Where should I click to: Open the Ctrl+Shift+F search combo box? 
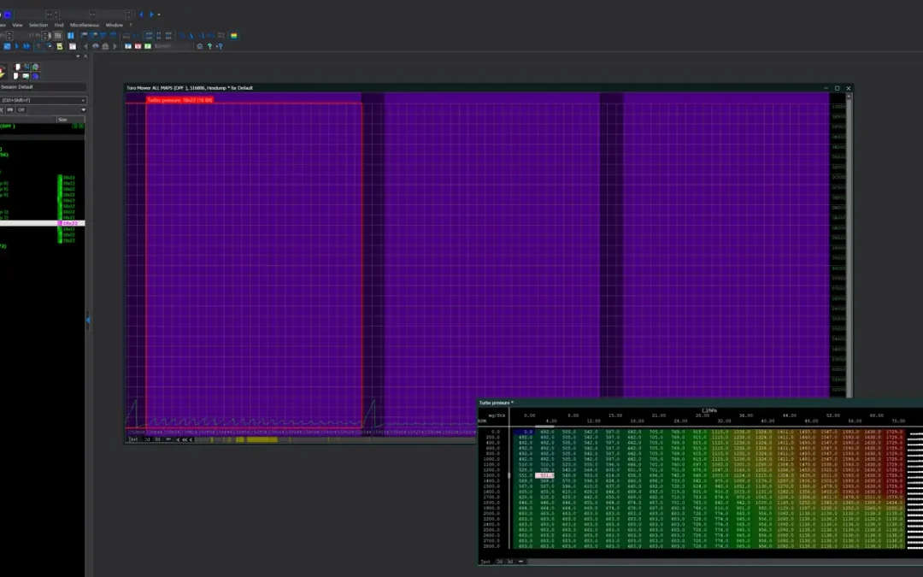point(43,101)
